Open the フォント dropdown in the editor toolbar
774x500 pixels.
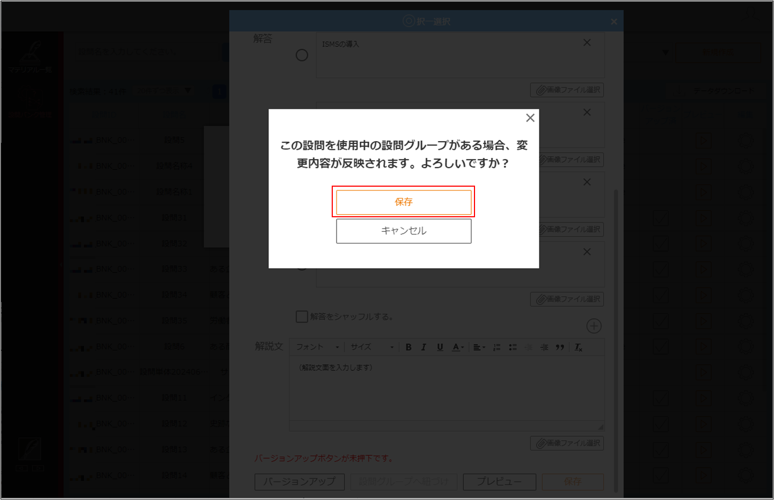[x=318, y=347]
